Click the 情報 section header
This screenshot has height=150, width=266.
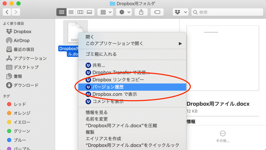tap(191, 122)
